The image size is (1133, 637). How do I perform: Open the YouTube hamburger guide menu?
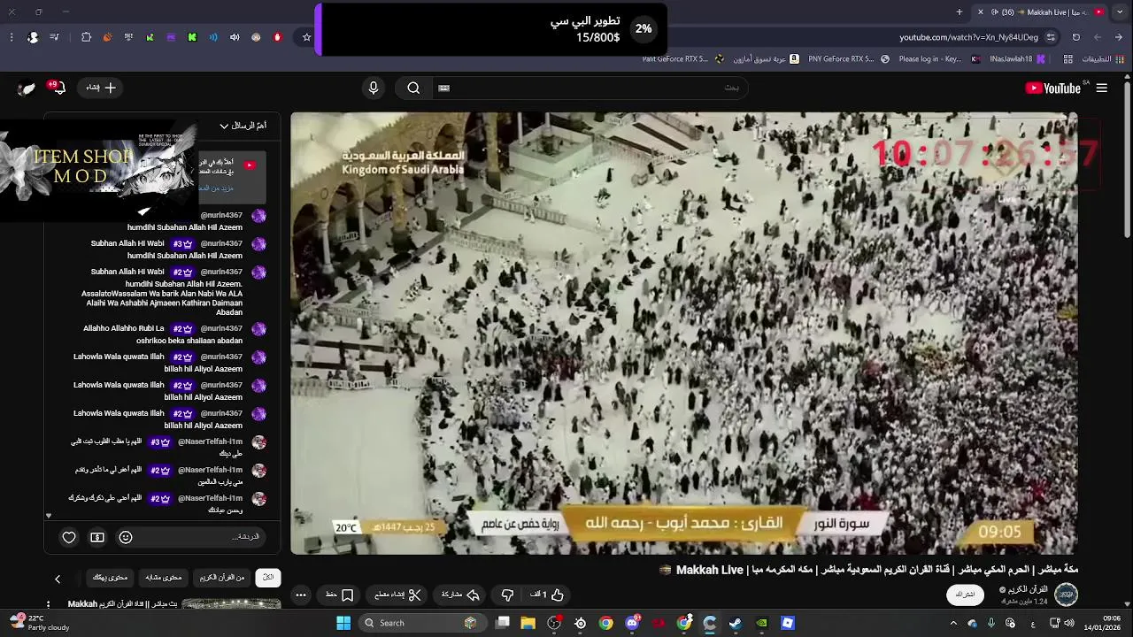(x=1102, y=88)
